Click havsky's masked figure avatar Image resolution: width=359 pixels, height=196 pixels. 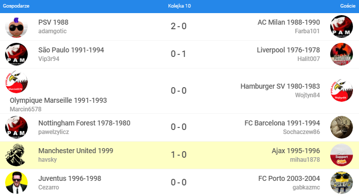click(x=16, y=155)
